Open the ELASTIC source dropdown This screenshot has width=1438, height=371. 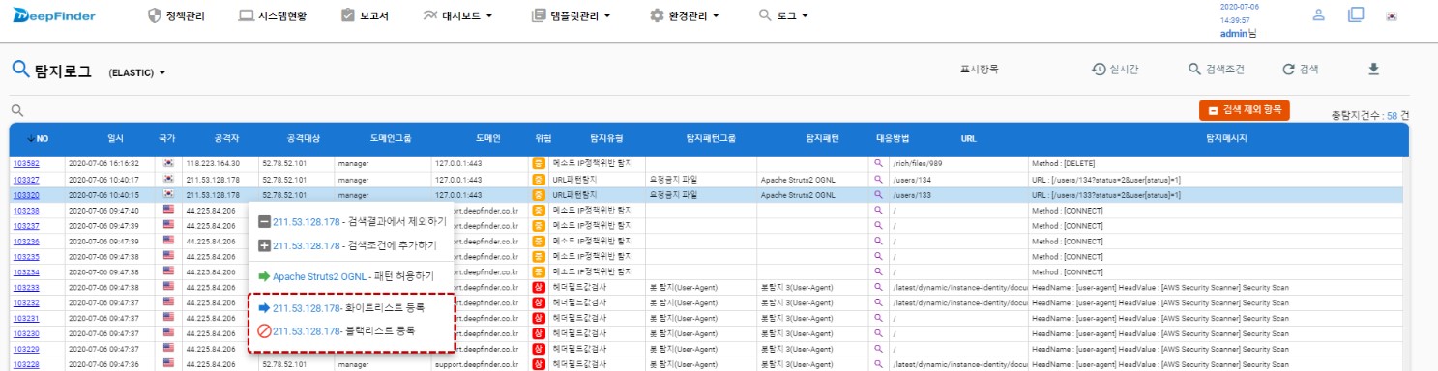[137, 72]
